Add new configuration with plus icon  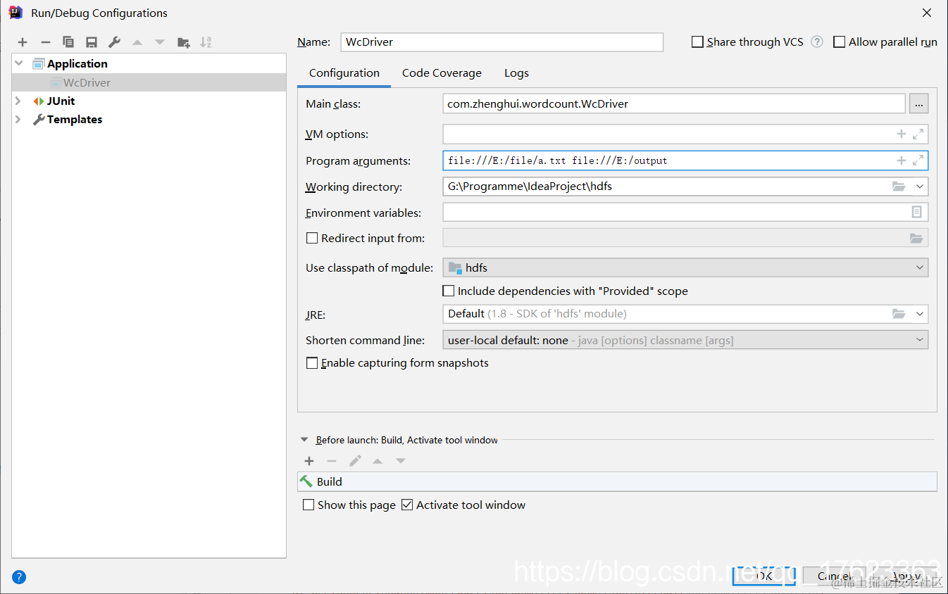coord(23,42)
